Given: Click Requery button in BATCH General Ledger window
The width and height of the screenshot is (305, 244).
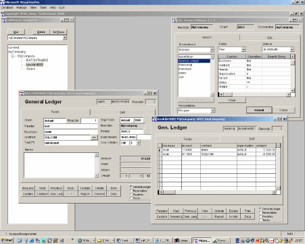Looking at the screenshot, I should (x=28, y=188).
